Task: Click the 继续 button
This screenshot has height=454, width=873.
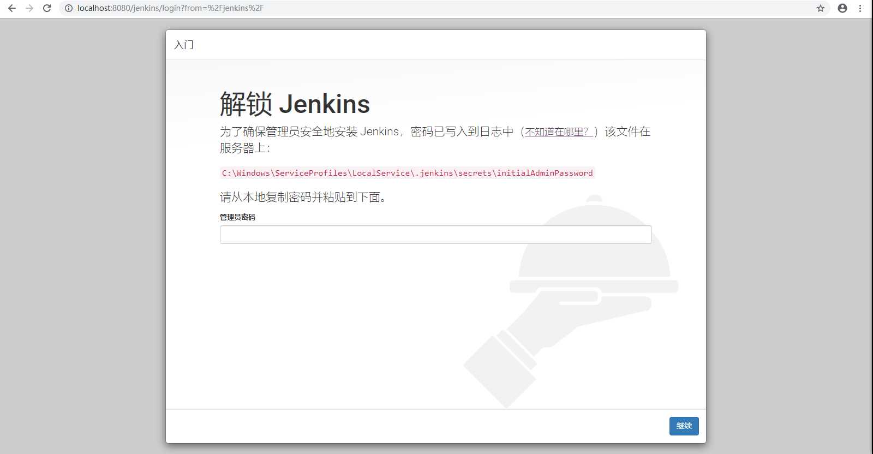Action: 684,426
